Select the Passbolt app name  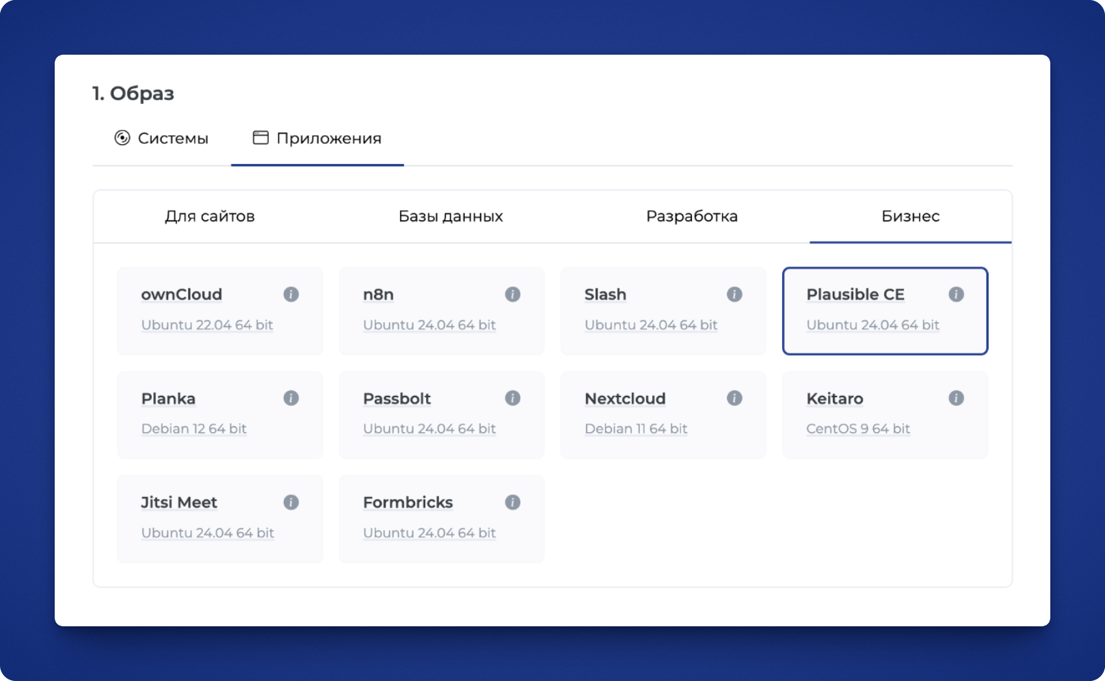coord(397,399)
